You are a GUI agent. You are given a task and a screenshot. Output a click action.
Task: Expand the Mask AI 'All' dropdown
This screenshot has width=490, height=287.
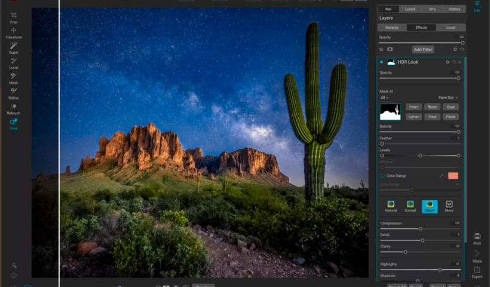click(384, 97)
